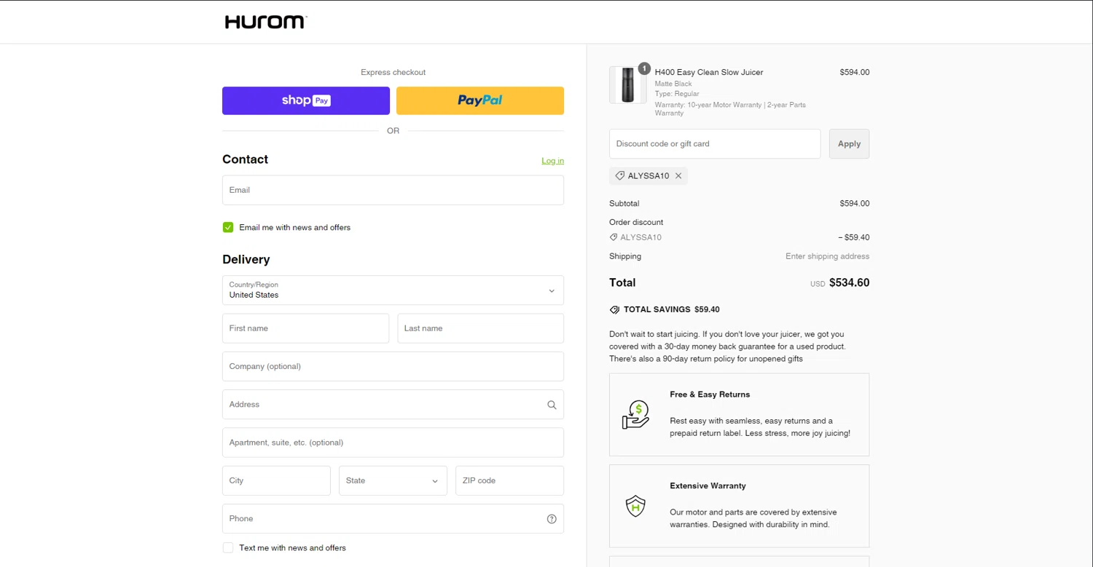
Task: Expand the State dropdown
Action: tap(393, 481)
